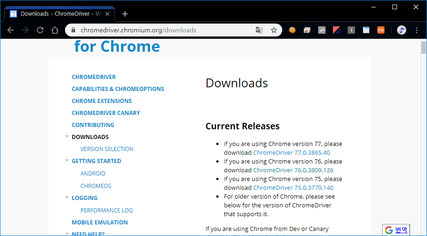Screen dimensions: 427x236
Task: Click the vertical scrollbar thumb
Action: coord(424,48)
